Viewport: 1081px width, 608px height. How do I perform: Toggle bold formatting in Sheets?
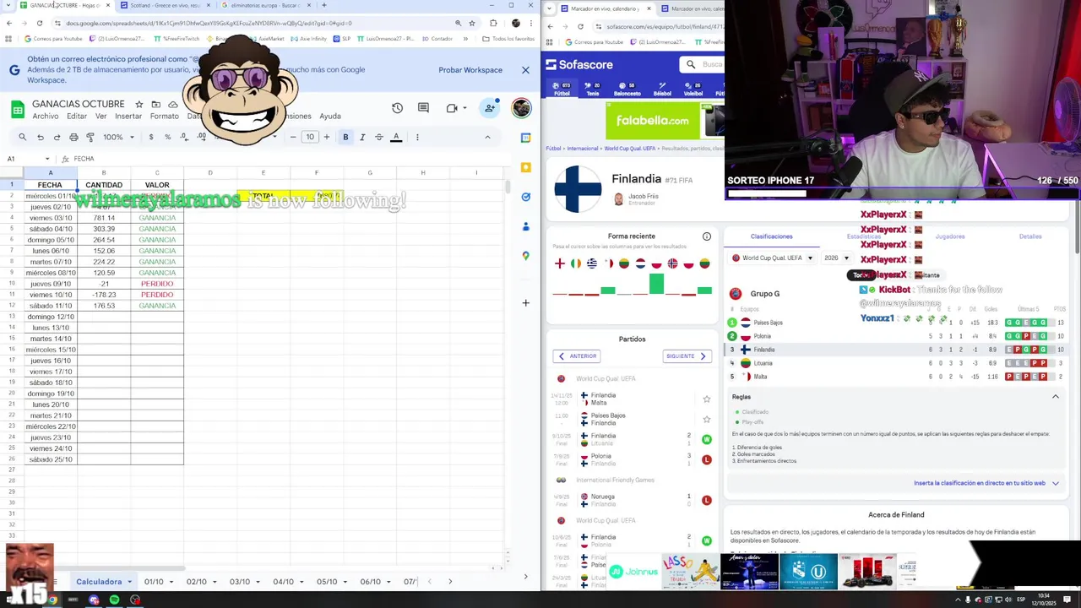point(345,137)
